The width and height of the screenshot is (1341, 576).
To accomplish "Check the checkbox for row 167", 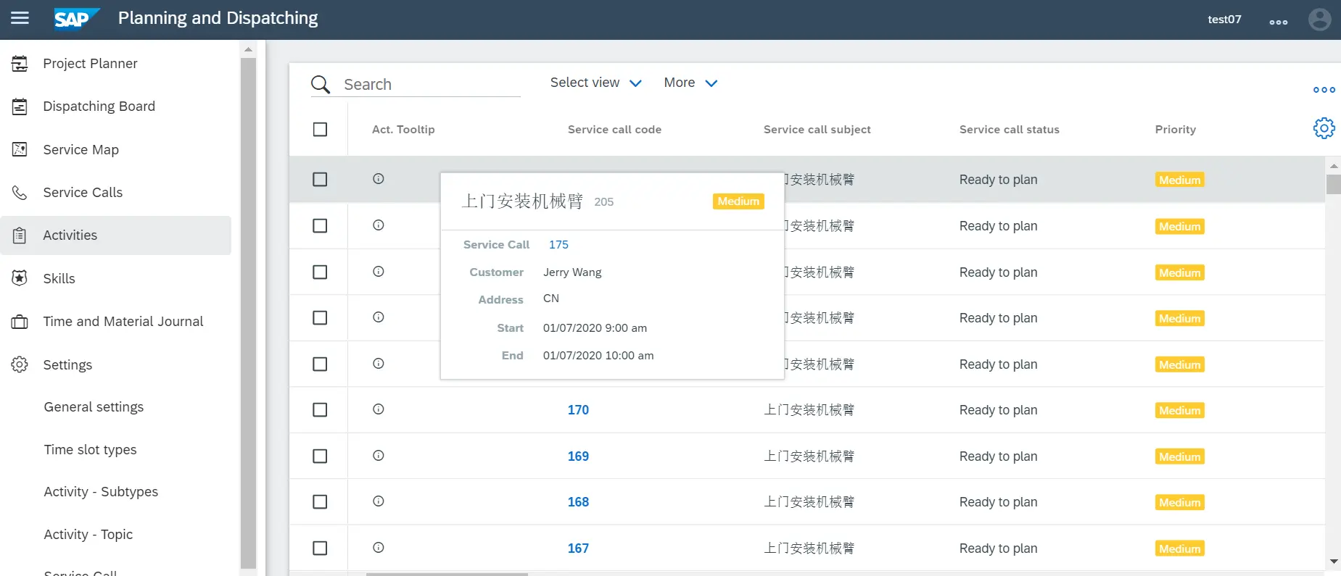I will (x=320, y=548).
